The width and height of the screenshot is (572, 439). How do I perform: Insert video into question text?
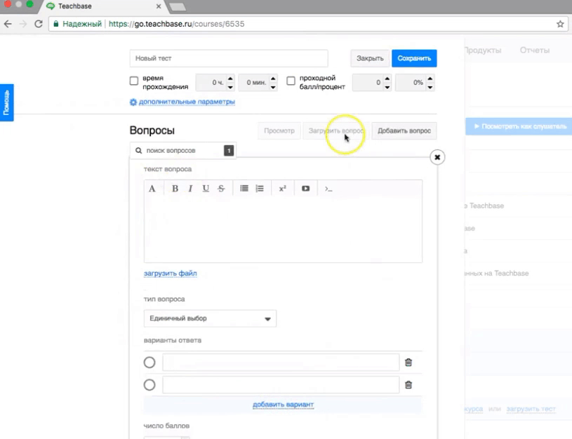coord(305,189)
